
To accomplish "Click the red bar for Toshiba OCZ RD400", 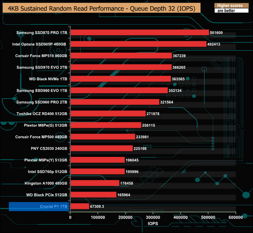I will click(108, 114).
